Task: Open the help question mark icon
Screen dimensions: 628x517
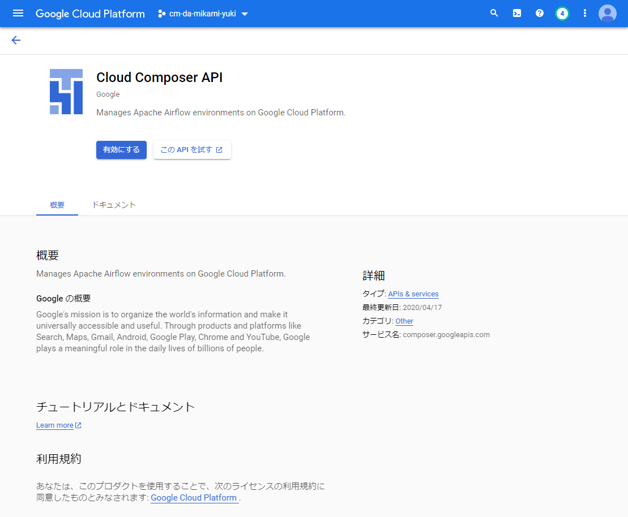Action: [x=539, y=13]
